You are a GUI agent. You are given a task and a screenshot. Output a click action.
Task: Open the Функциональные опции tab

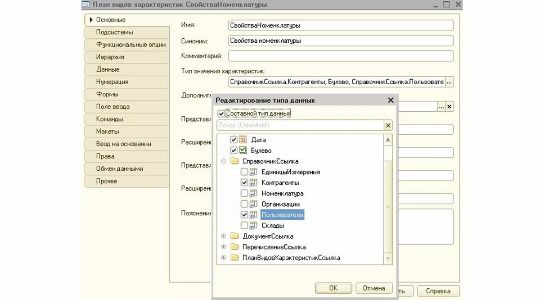[x=130, y=45]
